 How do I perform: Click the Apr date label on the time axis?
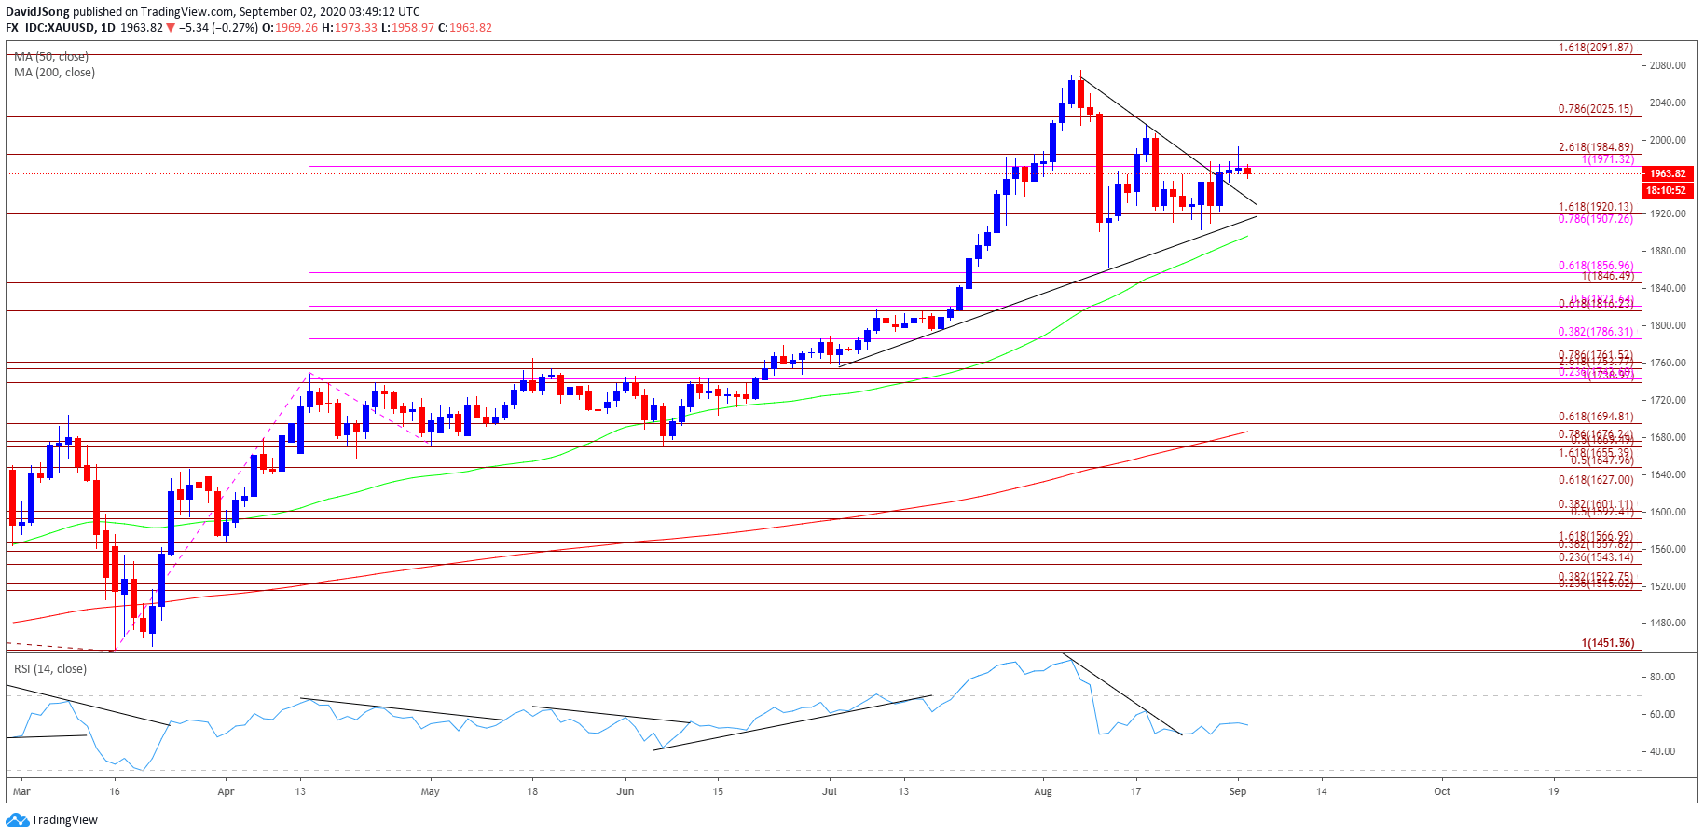pos(226,792)
